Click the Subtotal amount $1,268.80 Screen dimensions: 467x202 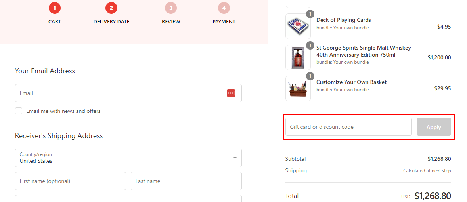(x=439, y=159)
